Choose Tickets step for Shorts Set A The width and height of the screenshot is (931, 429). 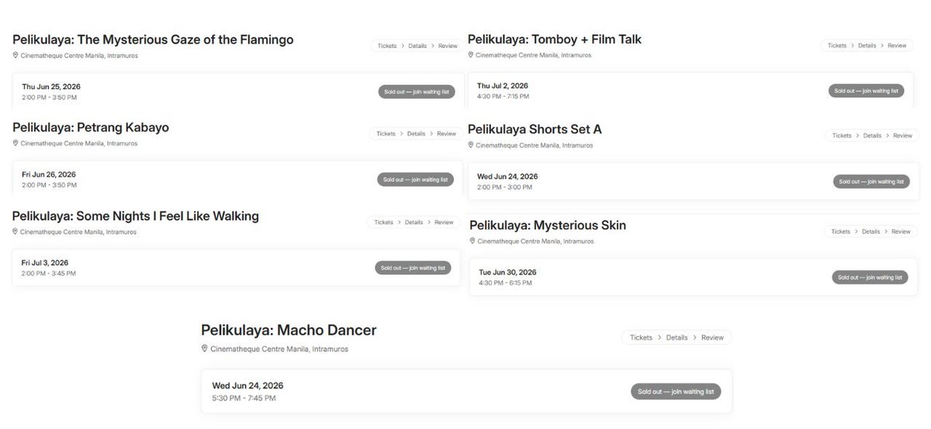click(x=842, y=136)
